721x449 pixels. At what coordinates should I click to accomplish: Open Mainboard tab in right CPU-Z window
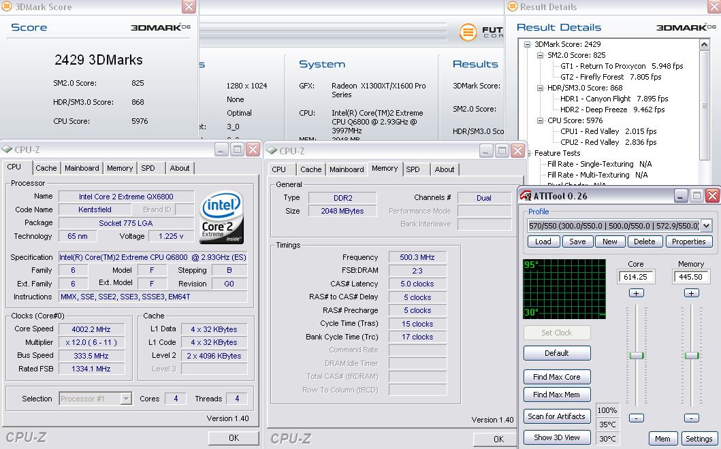pyautogui.click(x=347, y=169)
